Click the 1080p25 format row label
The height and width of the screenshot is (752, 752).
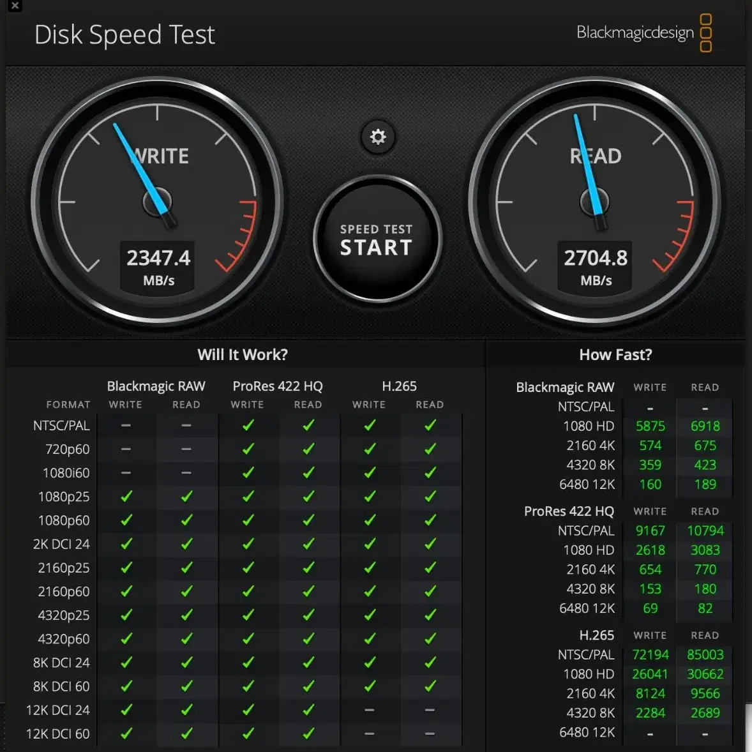(x=64, y=497)
